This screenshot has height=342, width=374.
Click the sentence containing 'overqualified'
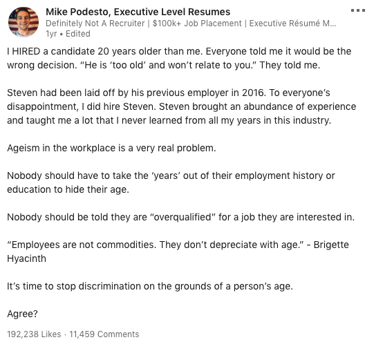181,217
